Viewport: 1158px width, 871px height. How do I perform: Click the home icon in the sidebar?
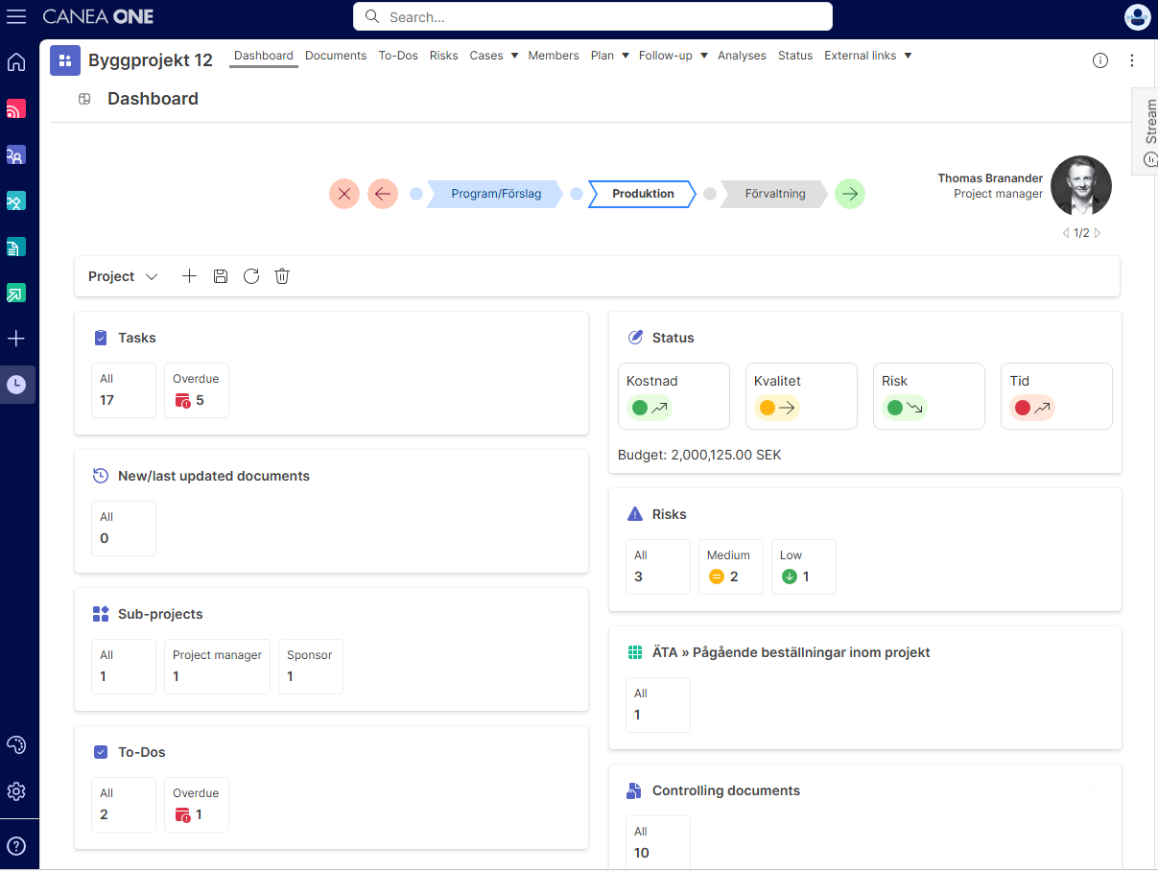tap(16, 62)
